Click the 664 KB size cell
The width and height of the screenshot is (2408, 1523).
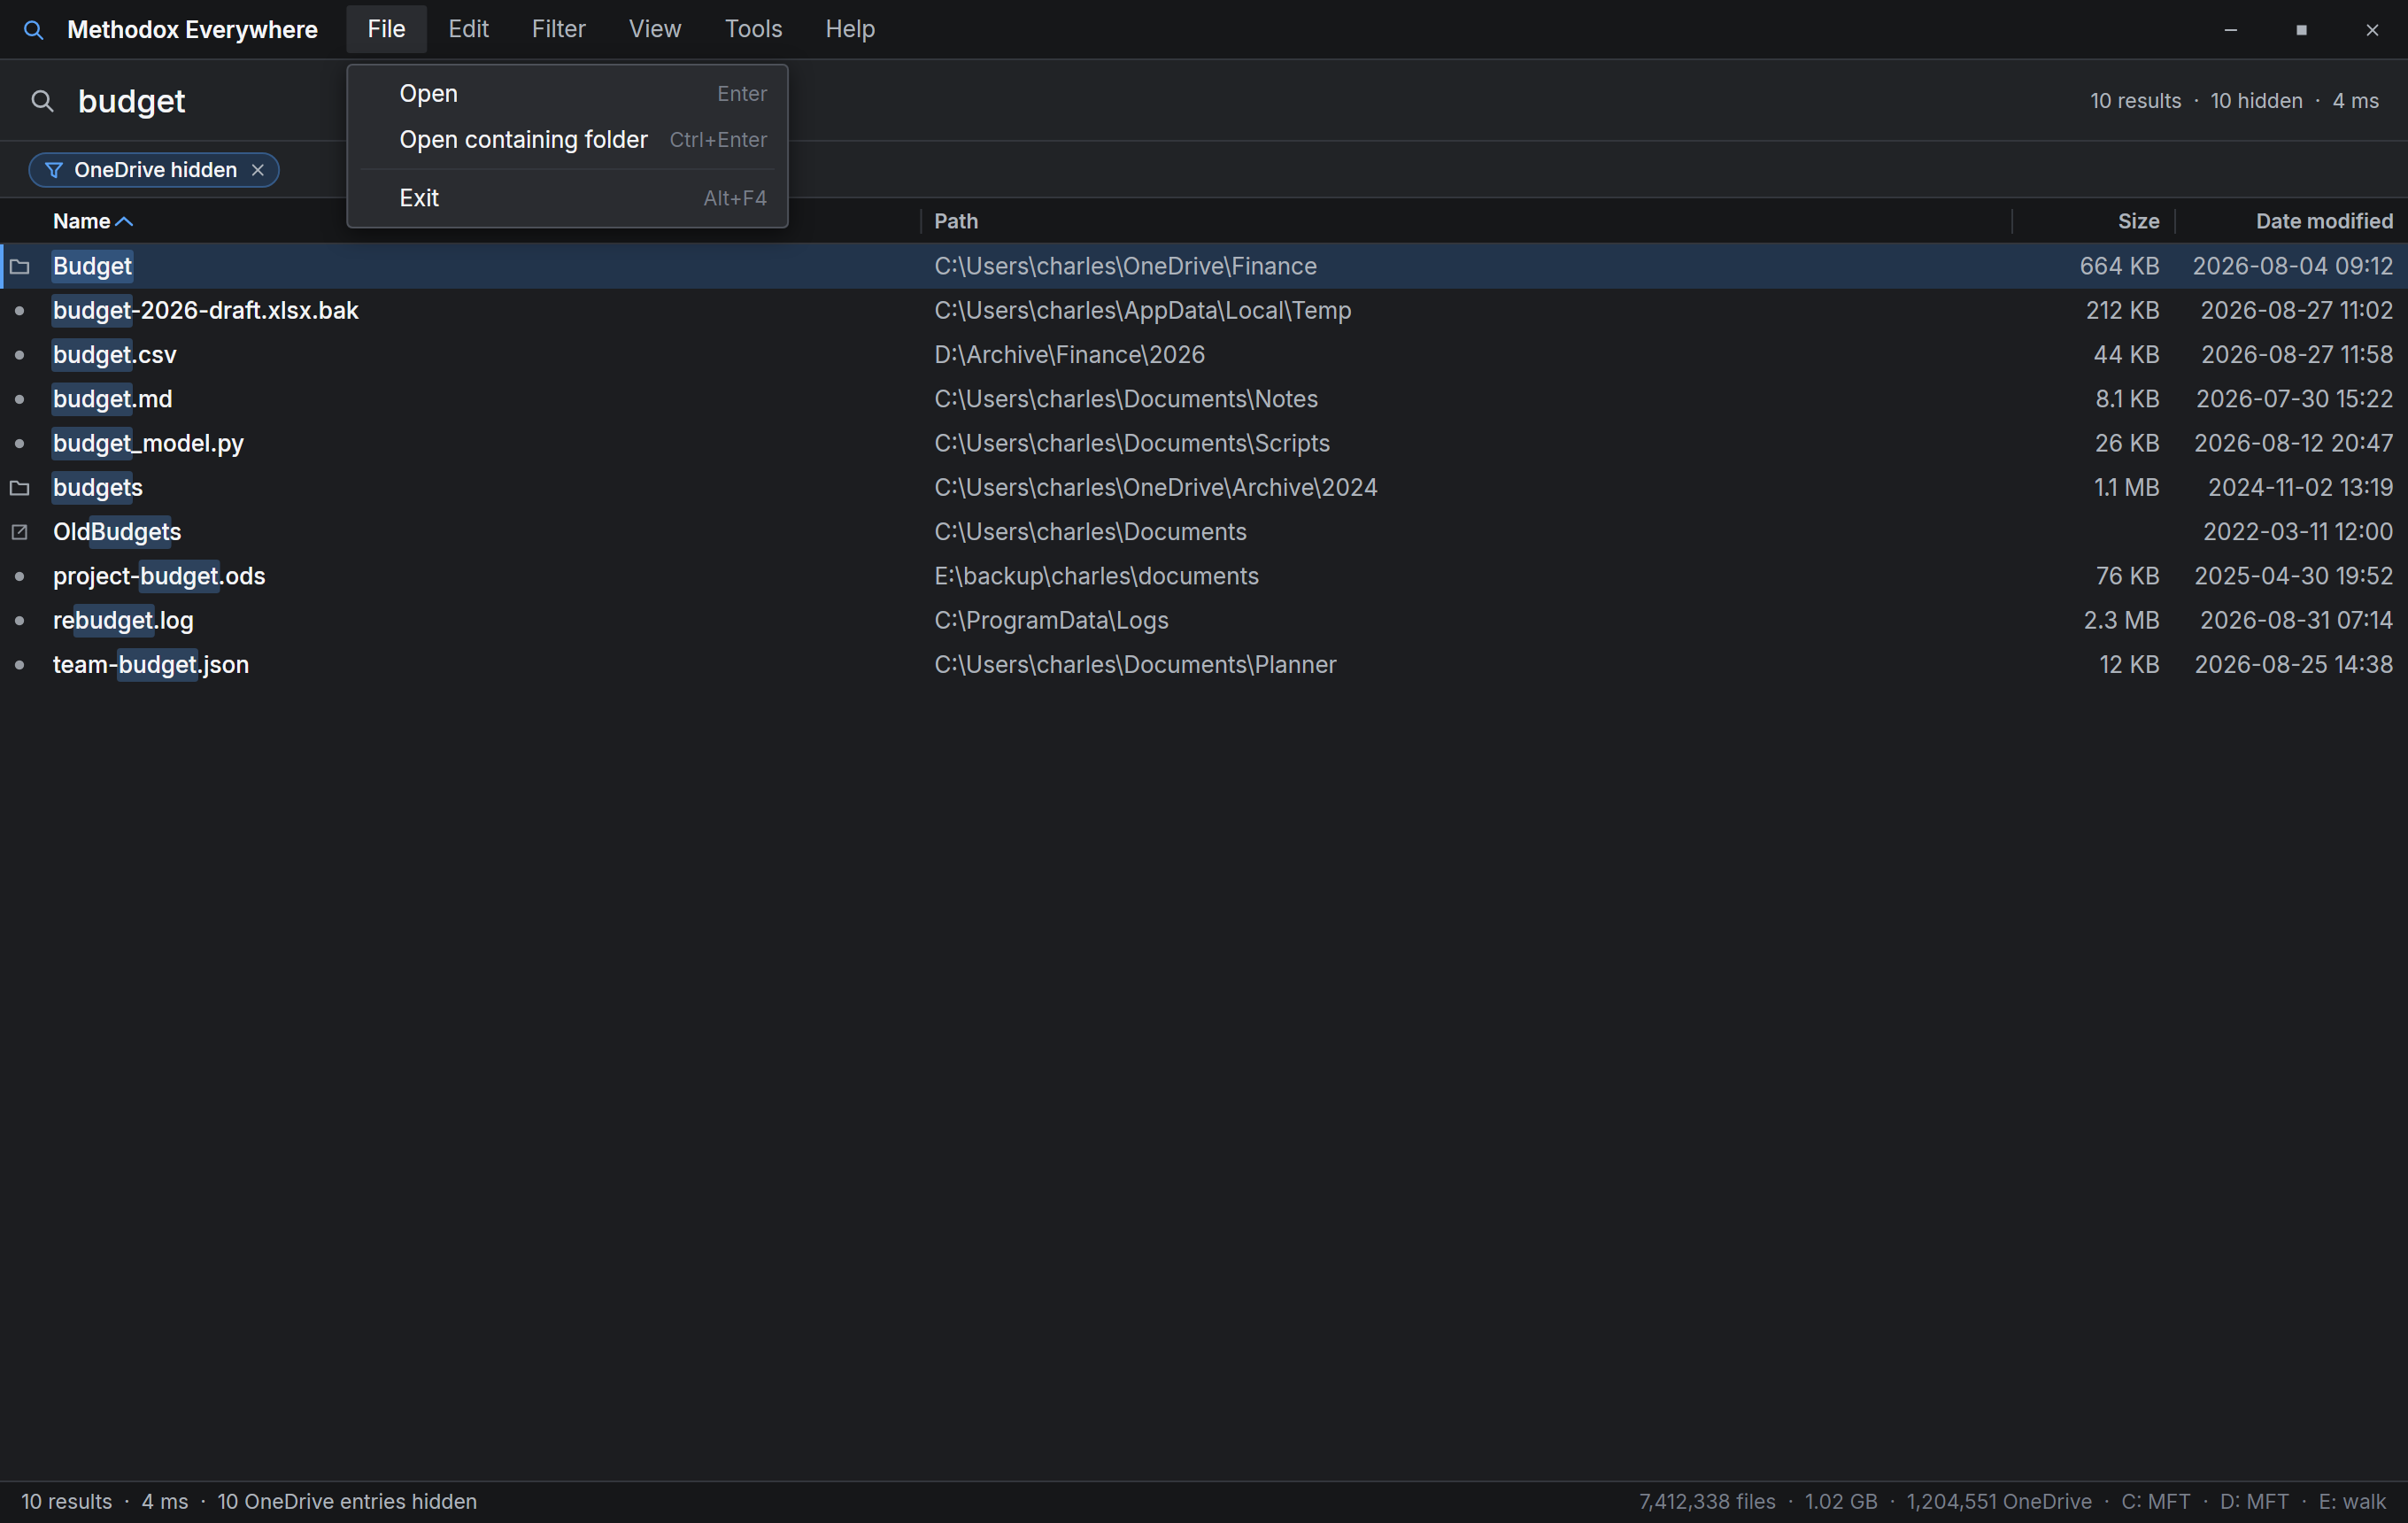pos(2119,266)
